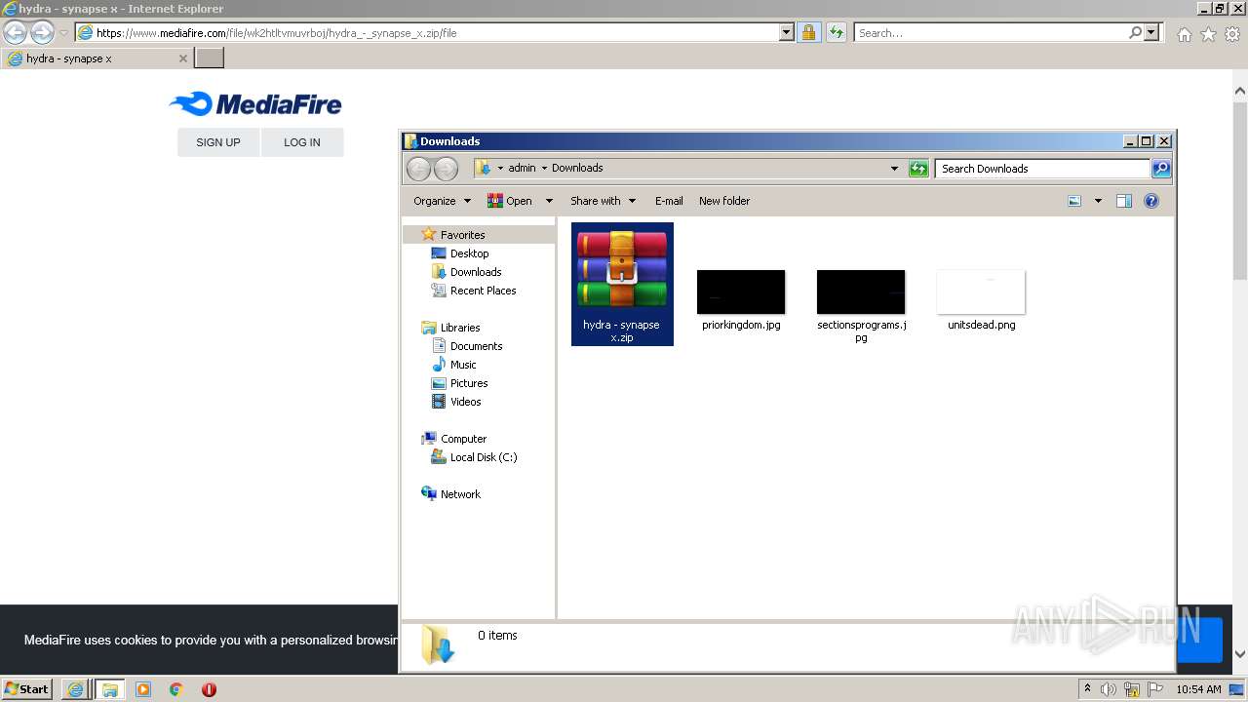The image size is (1248, 702).
Task: Toggle the preview pane icon
Action: coord(1124,201)
